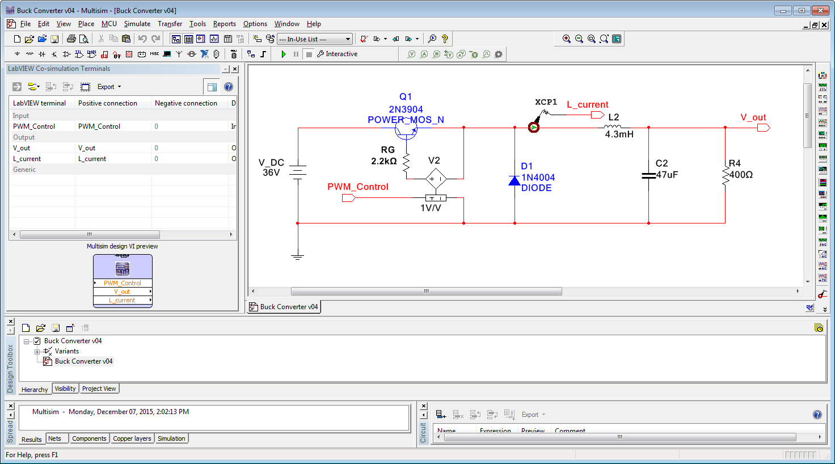Switch to the Components tab
Viewport: 835px width, 464px height.
(89, 438)
